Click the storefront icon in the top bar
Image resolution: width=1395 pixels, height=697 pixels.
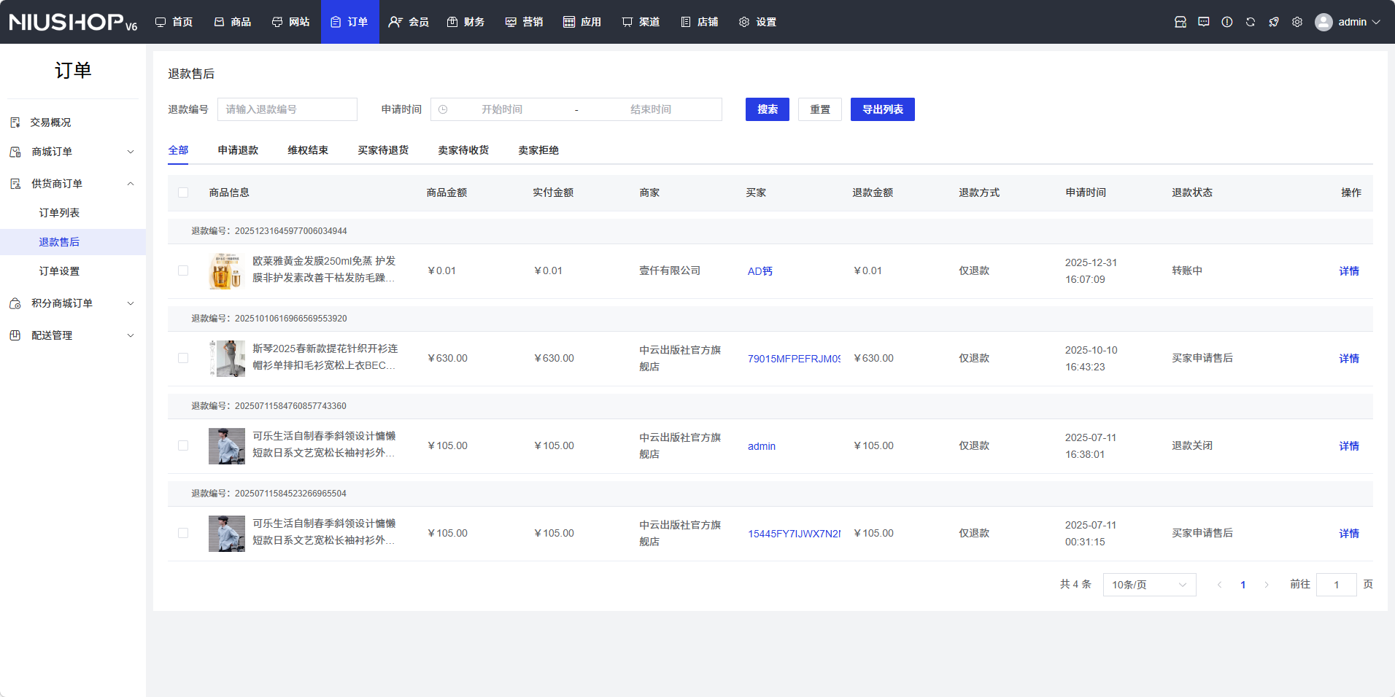pos(1180,22)
